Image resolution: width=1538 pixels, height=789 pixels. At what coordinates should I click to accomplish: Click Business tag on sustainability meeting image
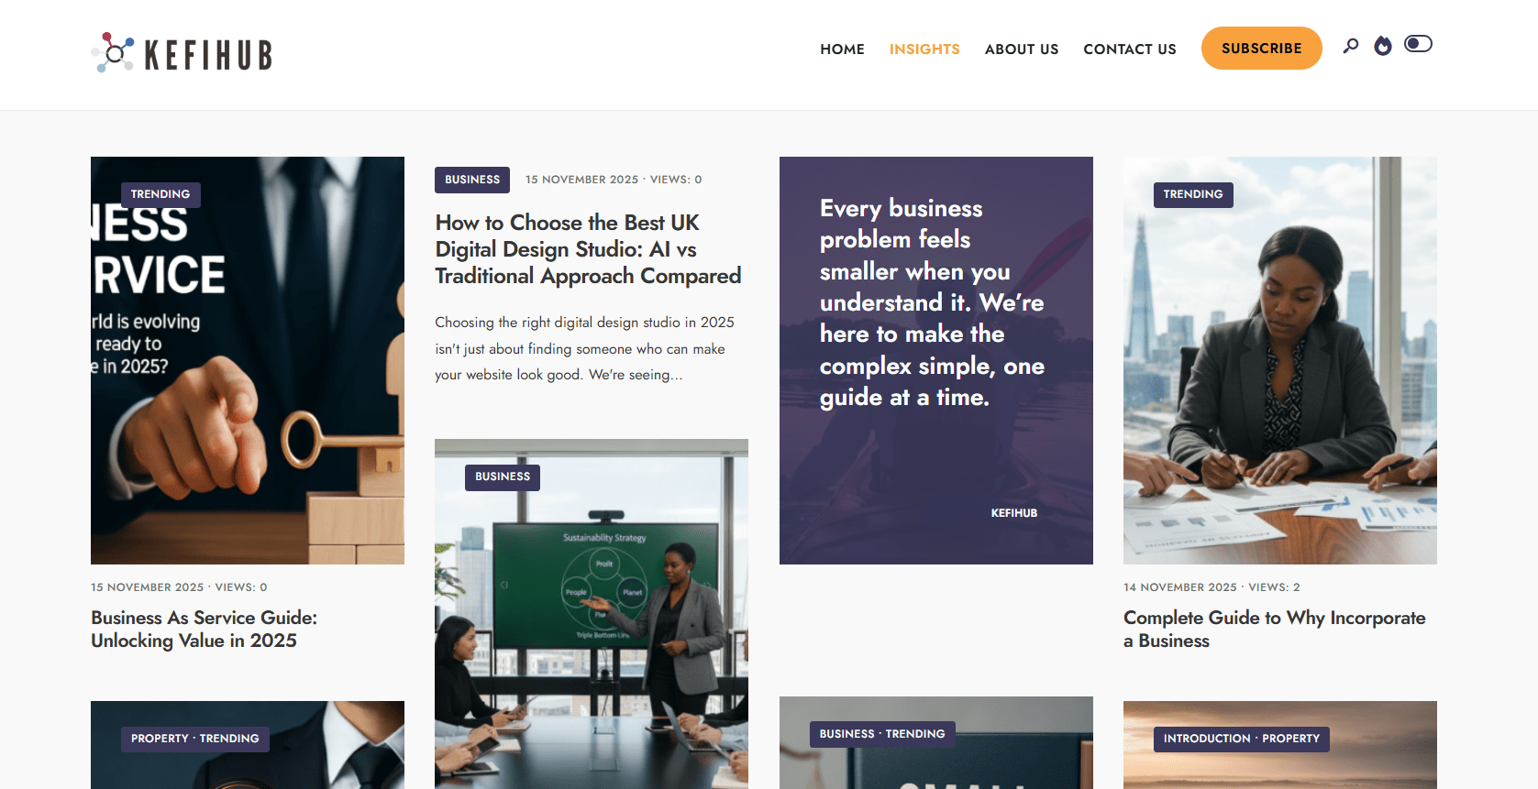click(503, 477)
